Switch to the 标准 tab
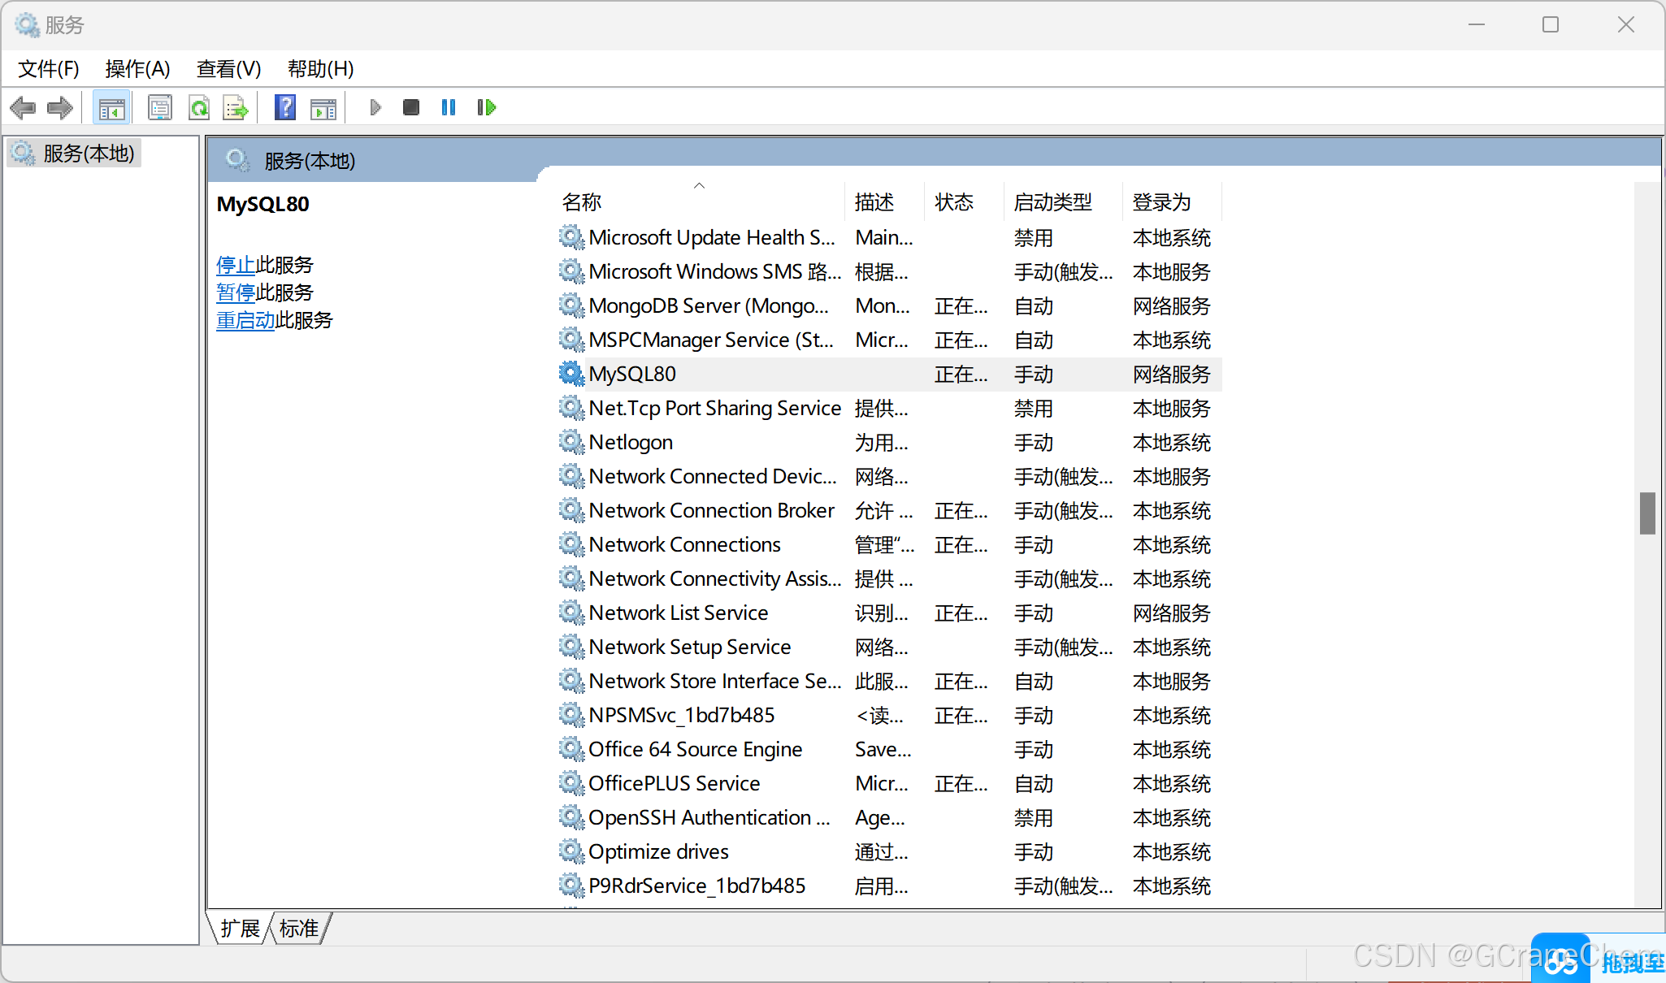1666x983 pixels. 298,928
